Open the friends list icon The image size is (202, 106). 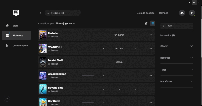pos(182,13)
